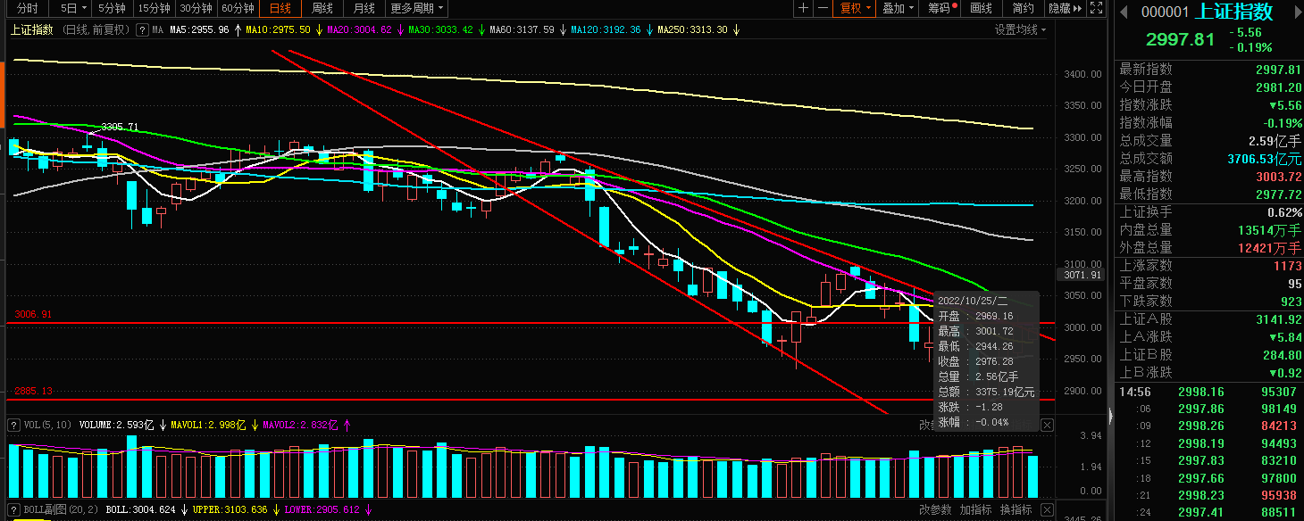1304x521 pixels.
Task: Click 加指标 to add an indicator
Action: pos(976,509)
